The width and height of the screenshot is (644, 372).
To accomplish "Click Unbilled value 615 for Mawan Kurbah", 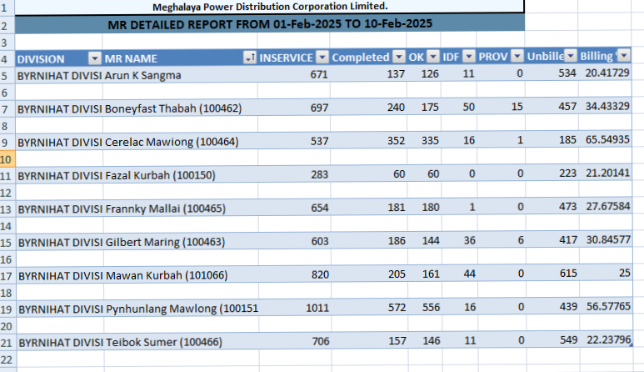I will [x=553, y=274].
